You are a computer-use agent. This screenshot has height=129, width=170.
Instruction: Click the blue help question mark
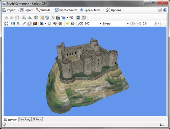(x=165, y=10)
